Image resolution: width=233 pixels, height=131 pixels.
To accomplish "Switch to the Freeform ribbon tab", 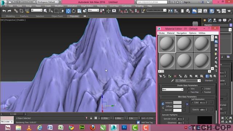I will coord(24,16).
